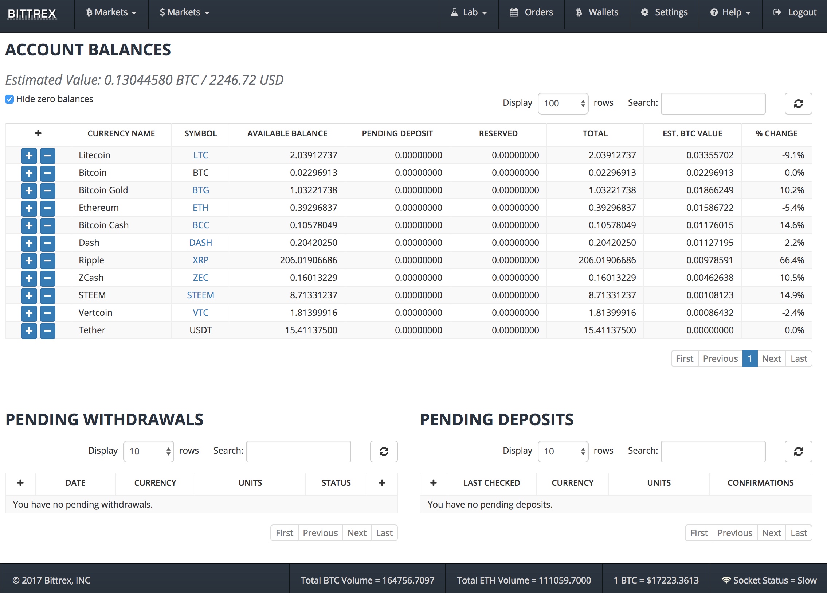Change account balances display rows from 100
This screenshot has height=593, width=827.
[x=563, y=104]
